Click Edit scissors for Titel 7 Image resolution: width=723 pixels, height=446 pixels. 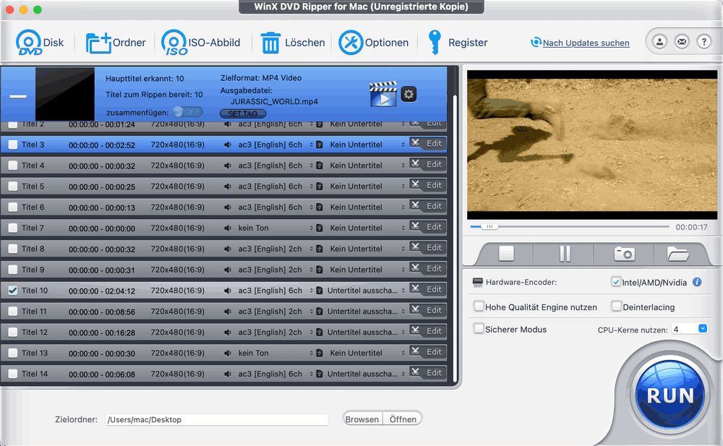427,226
